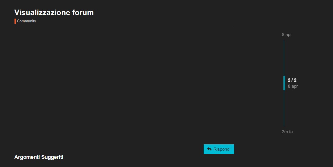Click the word Rispondi on the reply button
This screenshot has height=167, width=333.
point(222,149)
